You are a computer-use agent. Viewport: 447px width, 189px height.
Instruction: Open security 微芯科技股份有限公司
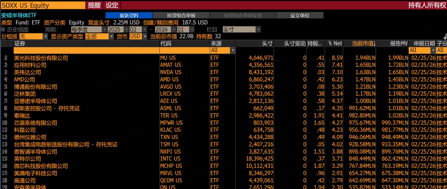click(41, 166)
